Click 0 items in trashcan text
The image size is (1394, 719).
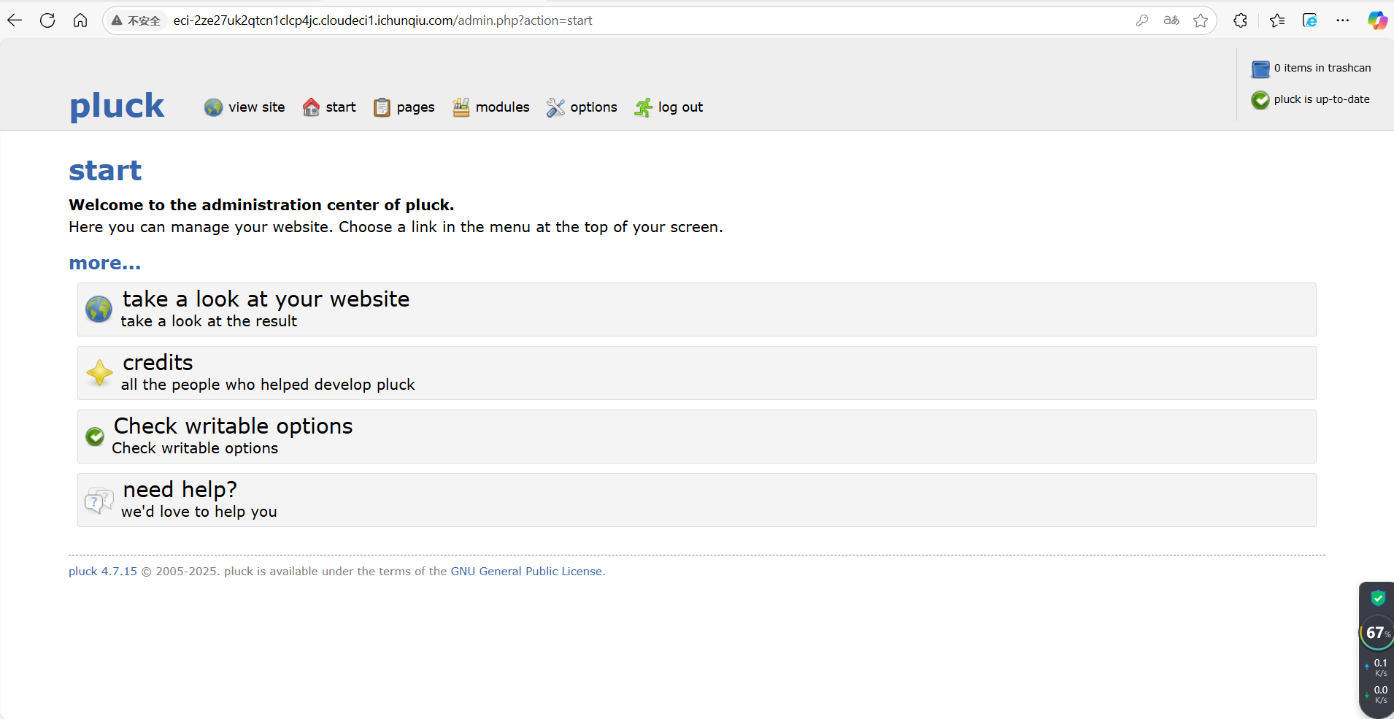tap(1322, 68)
